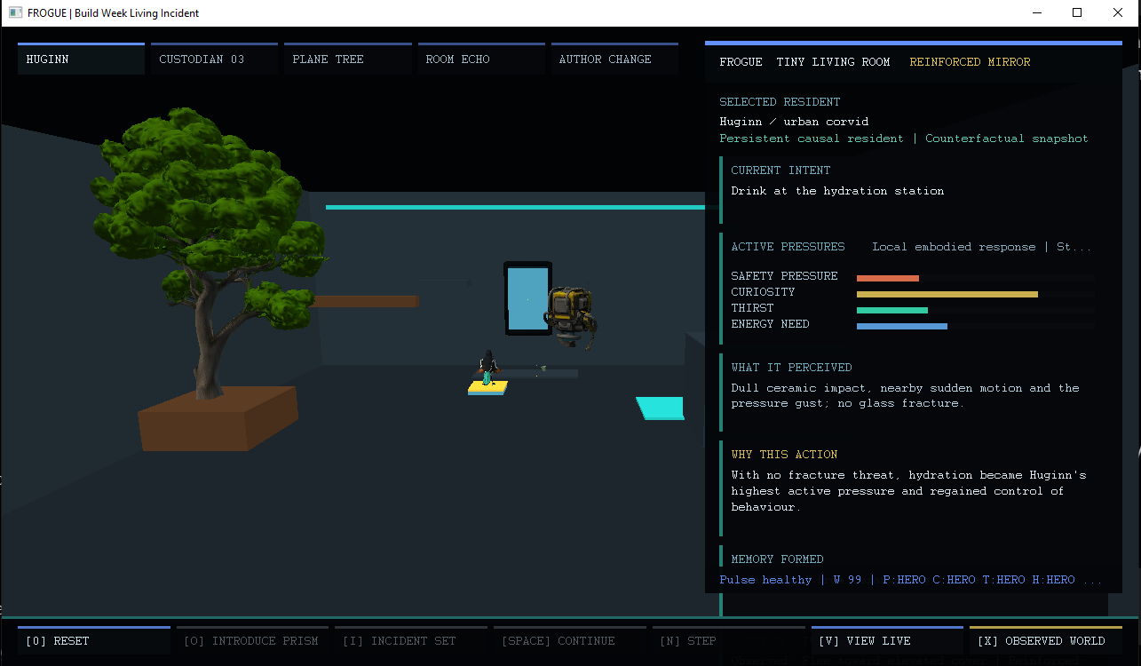Click the [0] RESET button

coord(94,640)
